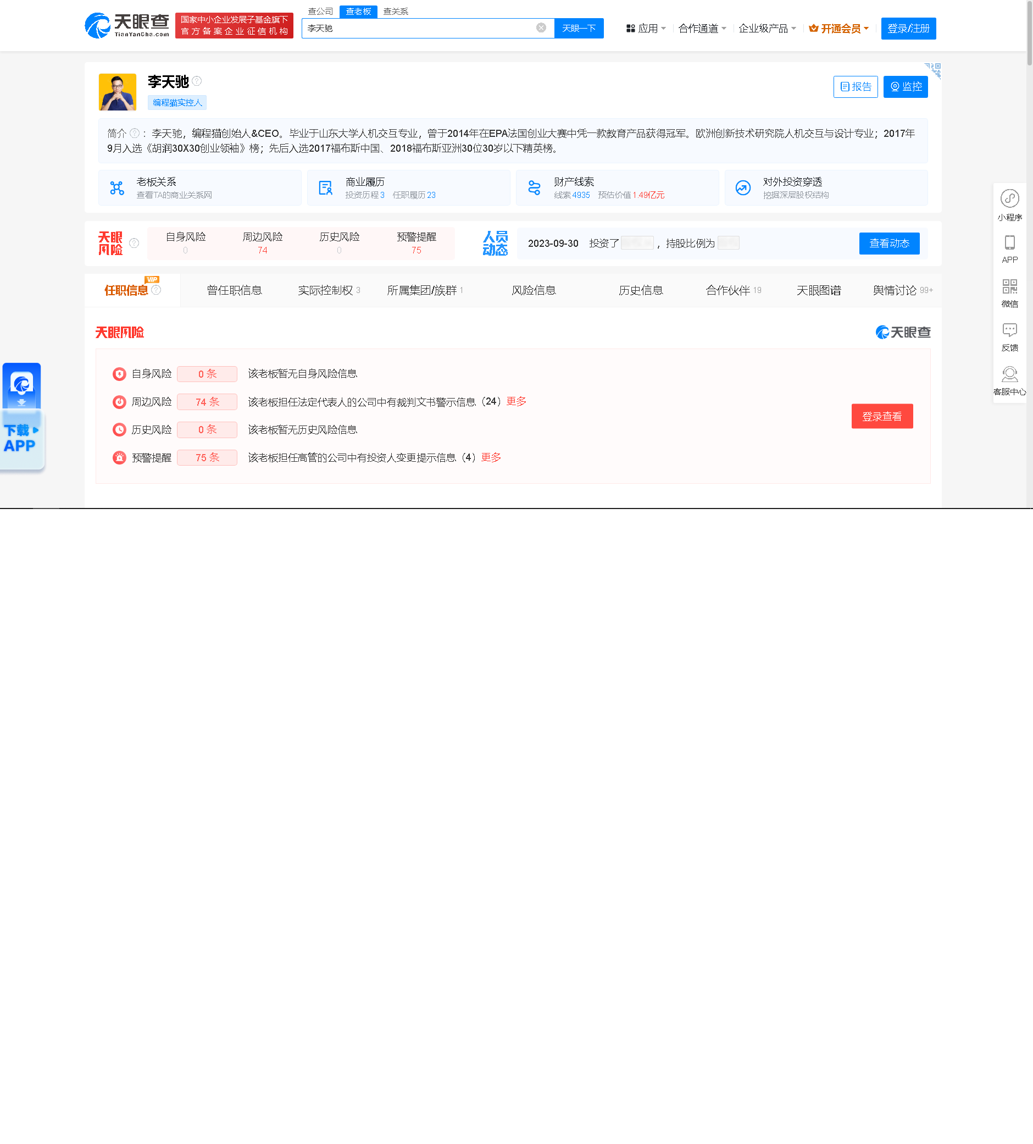
Task: Select 周边风险 74 in risk summary
Action: [x=263, y=244]
